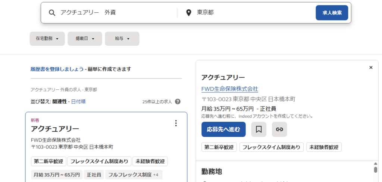Click the フルフレックス制度 +4 tag
Image resolution: width=382 pixels, height=182 pixels.
[134, 175]
